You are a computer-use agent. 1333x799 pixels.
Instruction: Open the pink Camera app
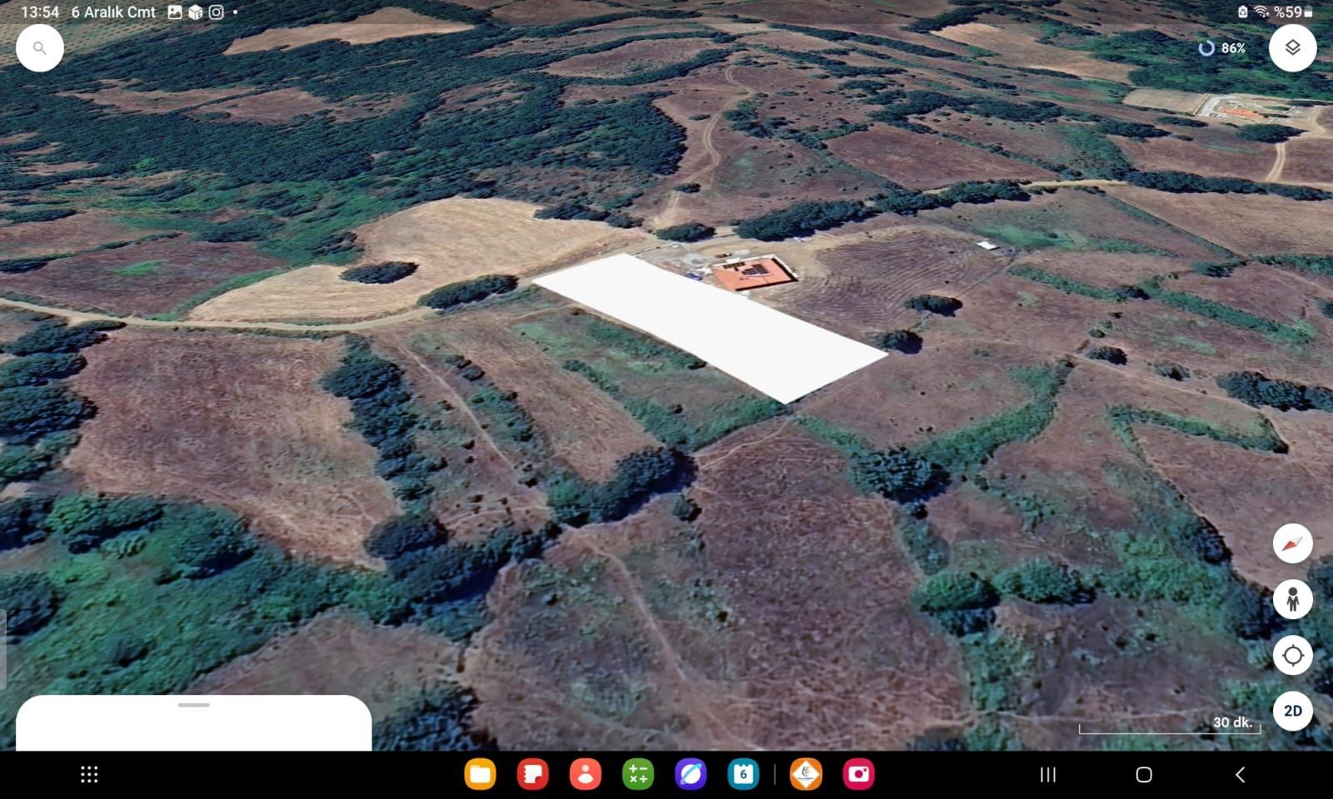click(x=858, y=775)
